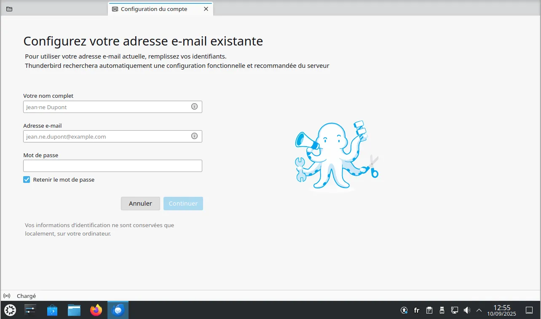Switch to the Configuration du compte tab
541x319 pixels.
[x=154, y=9]
